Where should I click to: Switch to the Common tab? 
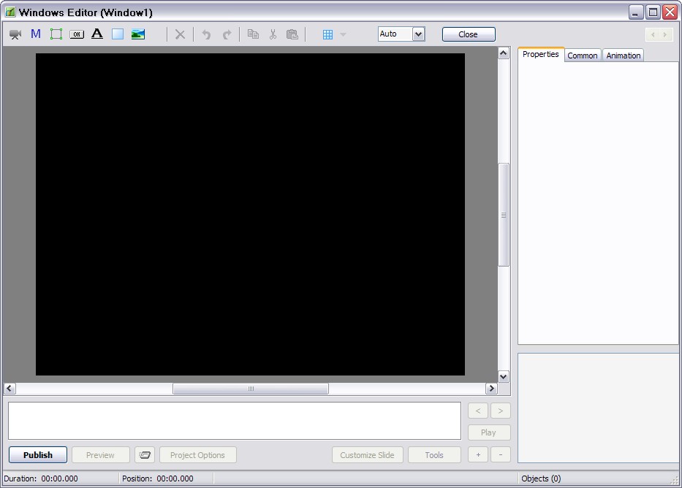[x=583, y=56]
